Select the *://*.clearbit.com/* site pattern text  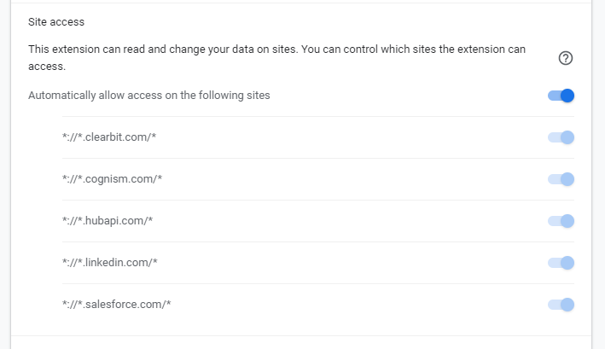[109, 137]
